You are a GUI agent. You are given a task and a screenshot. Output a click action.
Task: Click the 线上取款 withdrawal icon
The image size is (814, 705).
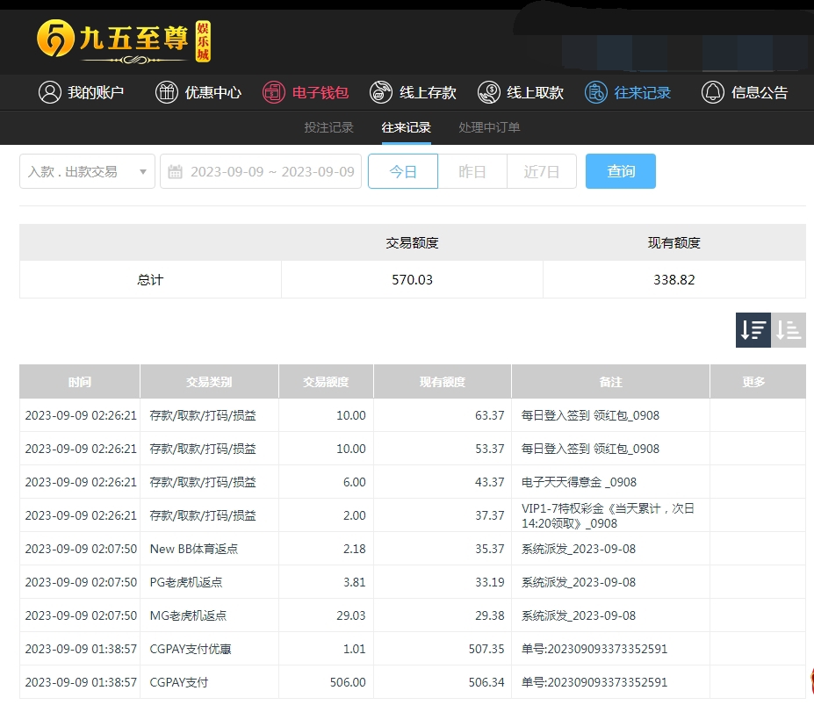pyautogui.click(x=488, y=92)
